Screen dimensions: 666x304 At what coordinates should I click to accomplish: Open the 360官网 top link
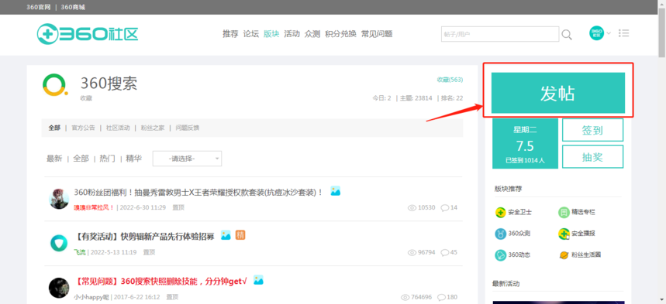[38, 7]
